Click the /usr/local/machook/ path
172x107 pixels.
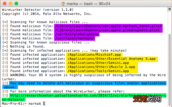click(75, 38)
